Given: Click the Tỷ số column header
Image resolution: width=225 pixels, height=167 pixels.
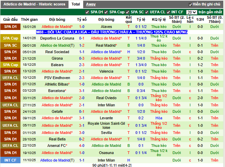Looking at the screenshot, I should click(x=82, y=19).
